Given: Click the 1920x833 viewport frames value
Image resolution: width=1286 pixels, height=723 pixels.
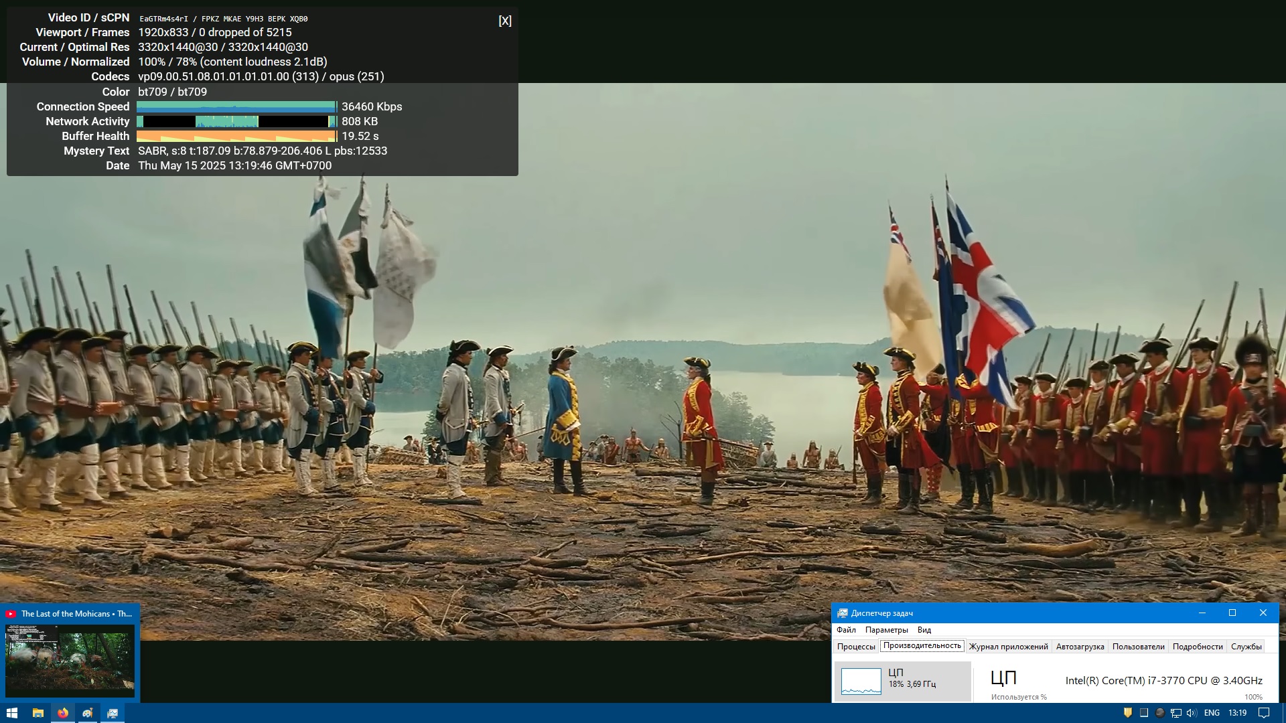Looking at the screenshot, I should tap(215, 33).
